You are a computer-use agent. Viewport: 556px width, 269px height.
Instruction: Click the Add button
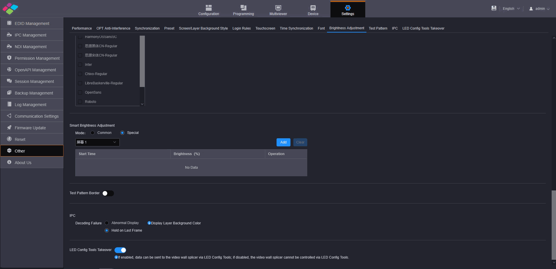pos(283,142)
